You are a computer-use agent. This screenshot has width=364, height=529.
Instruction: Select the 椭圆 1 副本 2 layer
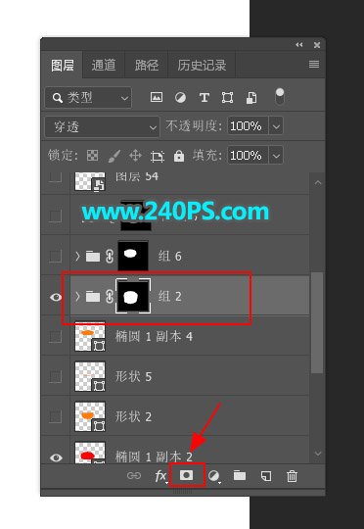point(190,451)
